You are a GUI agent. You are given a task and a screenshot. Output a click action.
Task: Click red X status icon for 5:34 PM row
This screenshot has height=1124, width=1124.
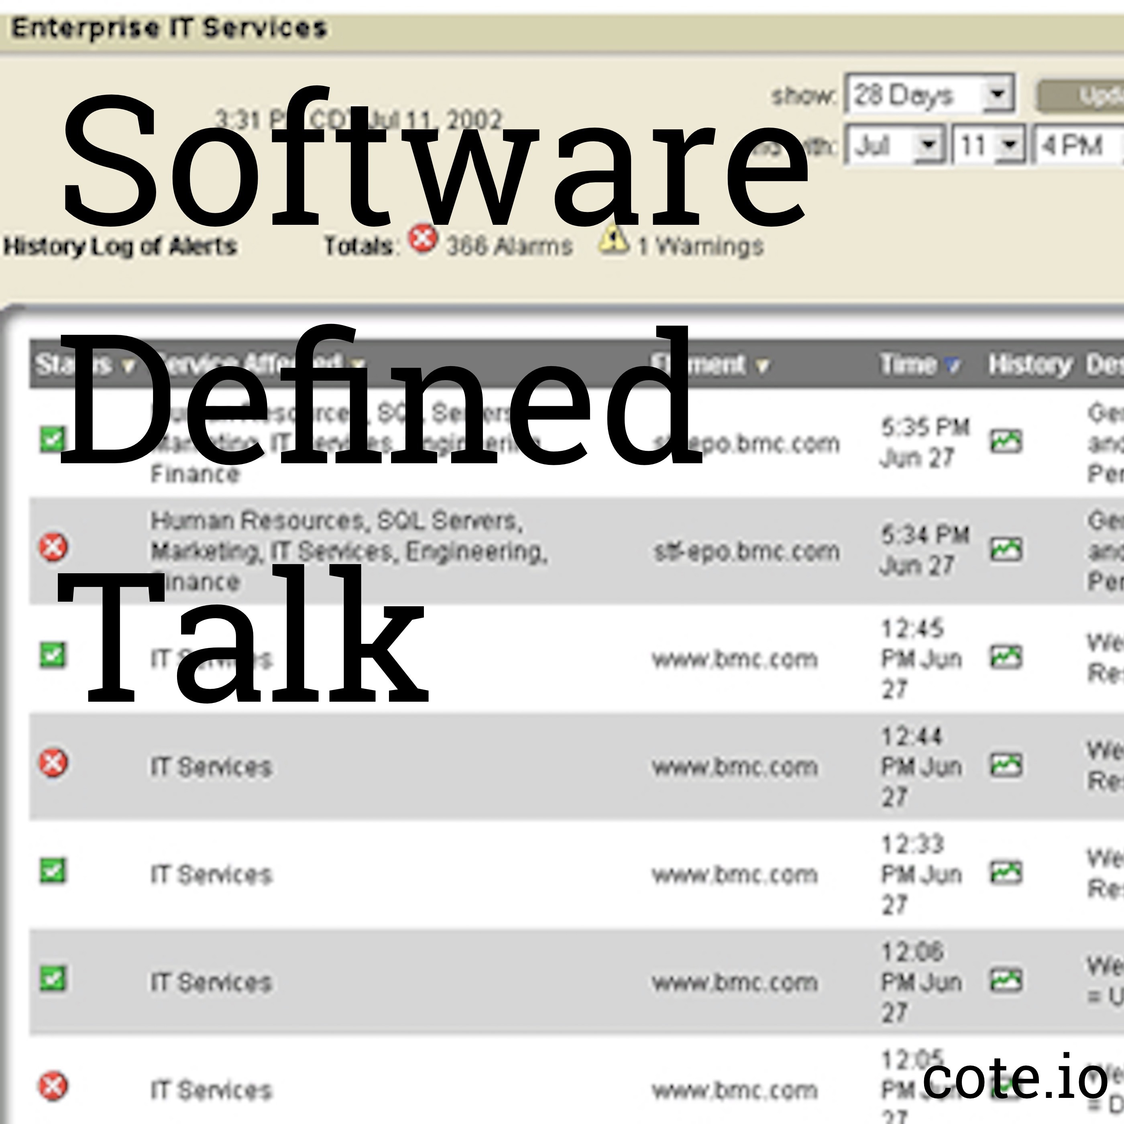(53, 547)
